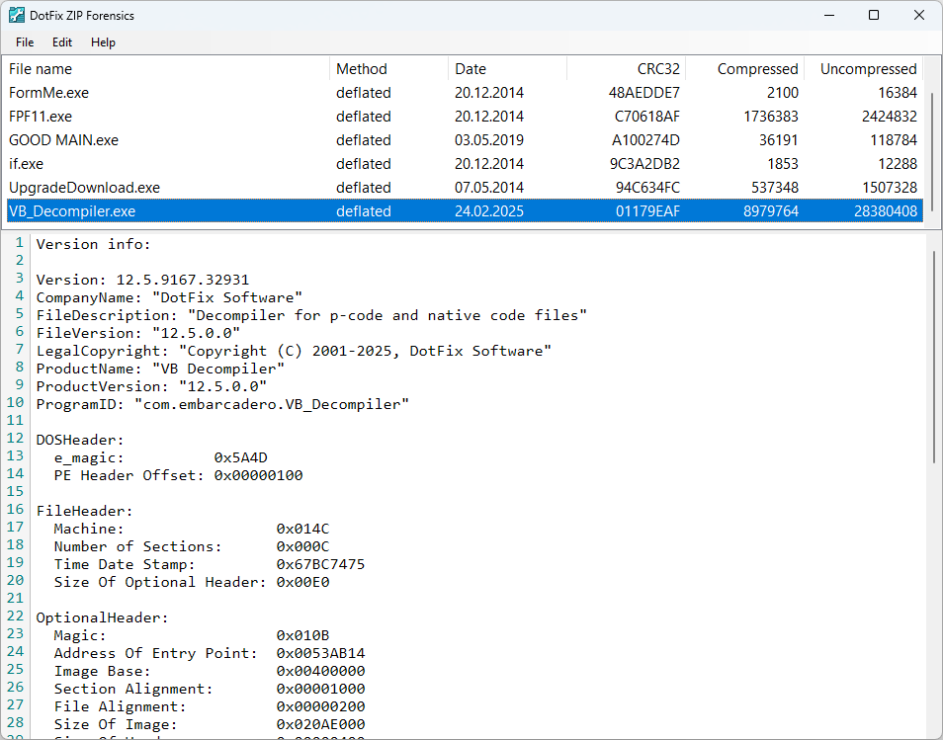943x740 pixels.
Task: Click the PE Header Offset line
Action: (179, 475)
